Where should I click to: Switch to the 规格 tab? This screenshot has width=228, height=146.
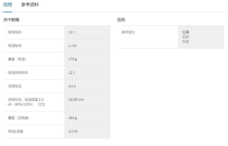coord(8,5)
